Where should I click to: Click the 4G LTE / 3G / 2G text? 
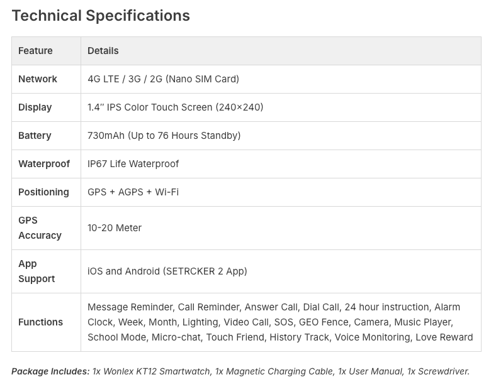[x=163, y=79]
